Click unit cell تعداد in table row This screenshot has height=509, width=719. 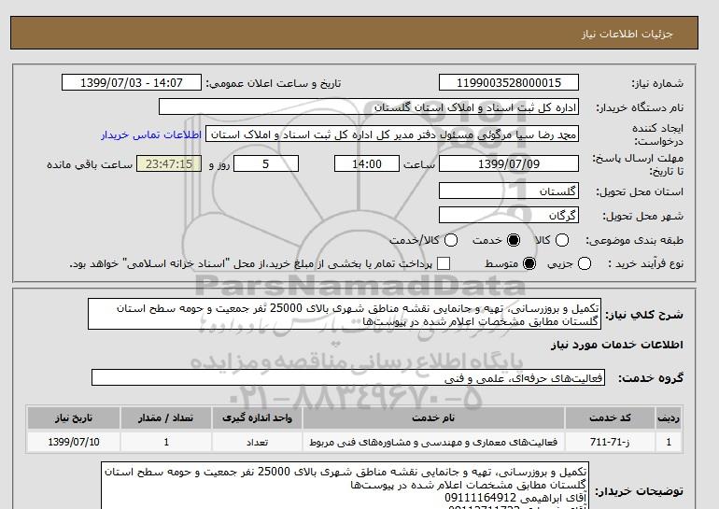click(x=257, y=442)
